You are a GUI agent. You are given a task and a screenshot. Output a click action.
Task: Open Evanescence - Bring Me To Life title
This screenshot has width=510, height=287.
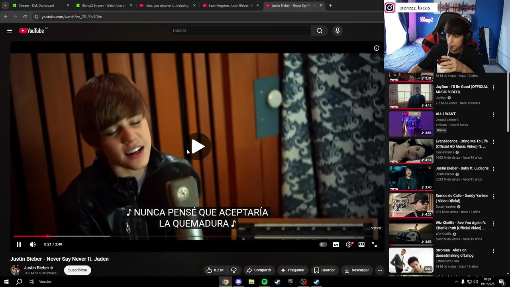pyautogui.click(x=461, y=144)
